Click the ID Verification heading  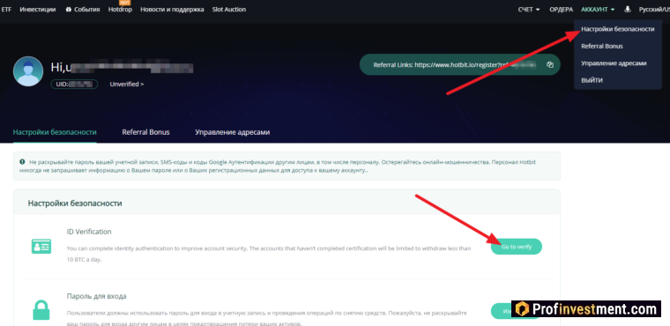click(x=89, y=232)
